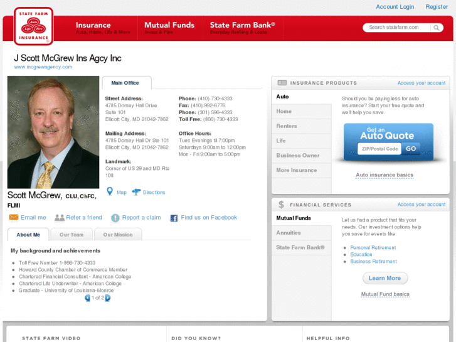Select the Main Office tab
Image resolution: width=456 pixels, height=342 pixels.
click(x=127, y=83)
